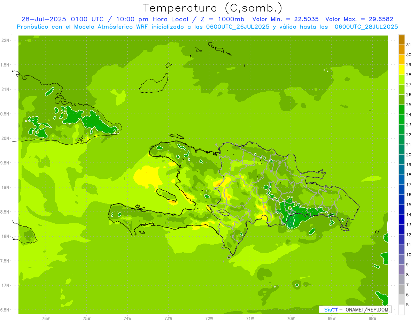418x323 pixels.
Task: Click the 10:00 pm Hora Local text
Action: tap(153, 19)
